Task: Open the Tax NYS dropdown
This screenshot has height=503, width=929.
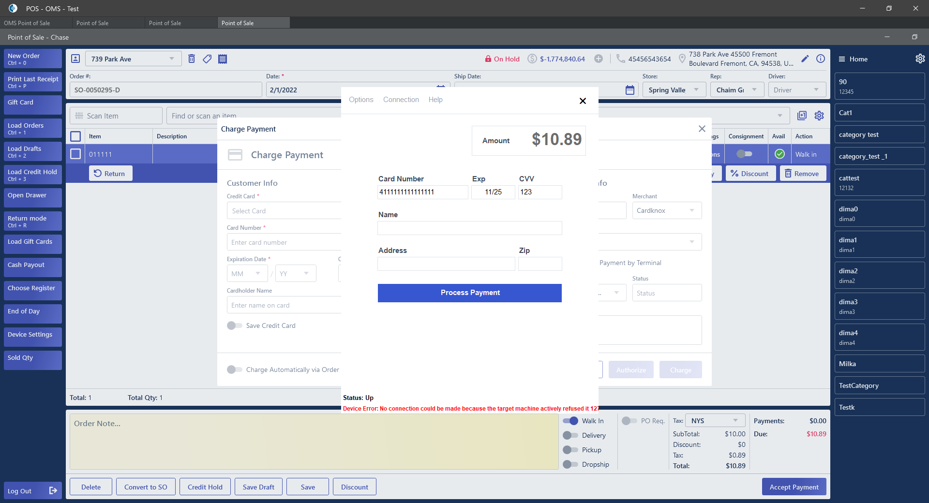Action: point(716,421)
